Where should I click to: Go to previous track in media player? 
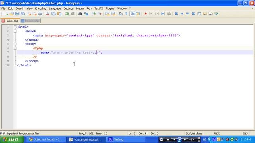174,139
